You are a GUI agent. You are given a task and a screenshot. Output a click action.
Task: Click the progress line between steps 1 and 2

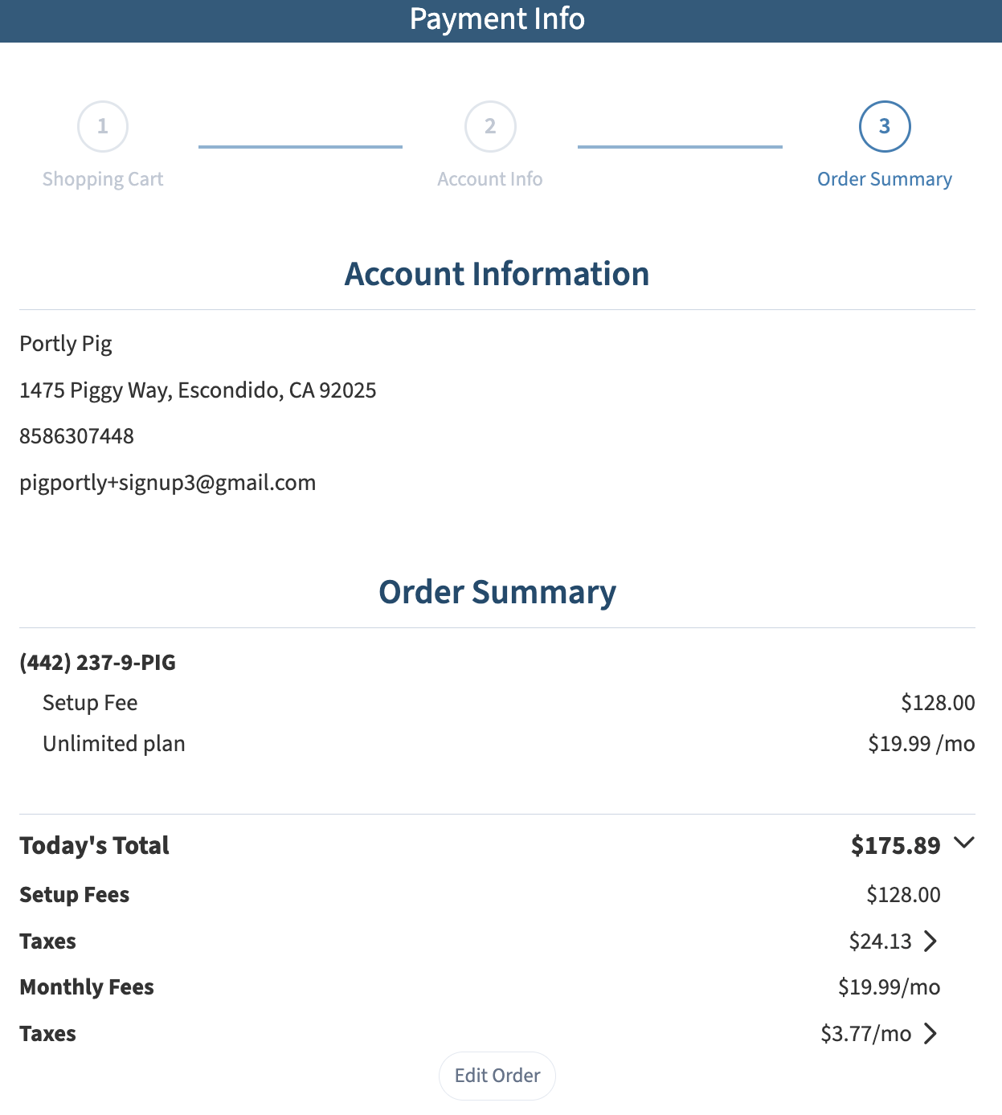click(x=301, y=147)
